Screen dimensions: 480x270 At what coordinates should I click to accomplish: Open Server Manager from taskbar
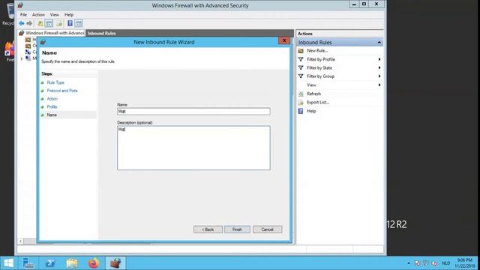(28, 263)
